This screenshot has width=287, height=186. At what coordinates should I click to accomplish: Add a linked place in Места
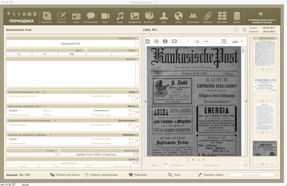pyautogui.click(x=137, y=106)
